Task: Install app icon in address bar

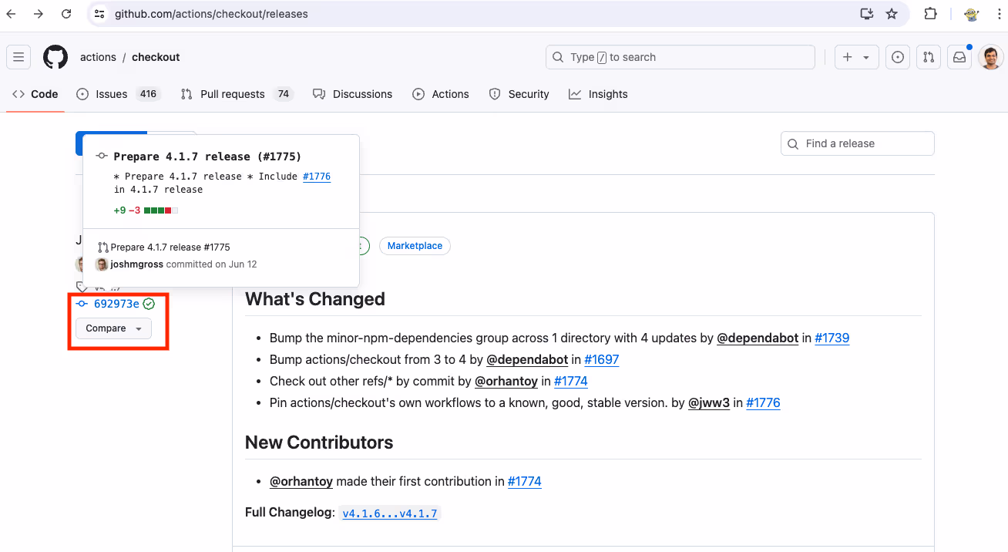Action: coord(867,14)
